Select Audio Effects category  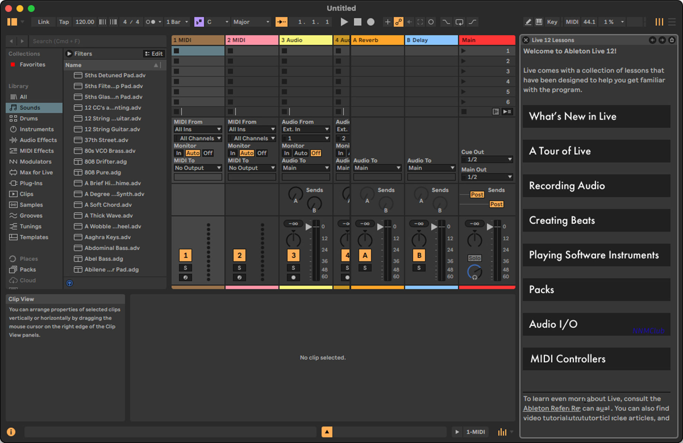pyautogui.click(x=34, y=140)
